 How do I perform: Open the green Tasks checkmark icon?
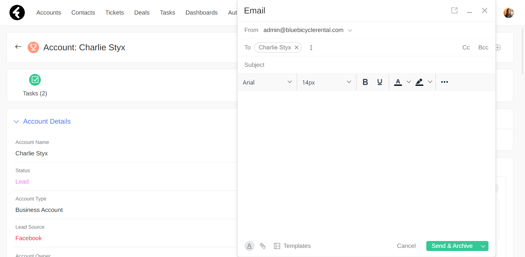tap(35, 80)
